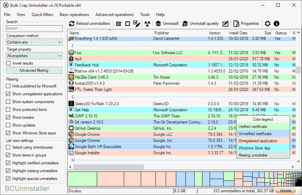Check Show system components

8,101
